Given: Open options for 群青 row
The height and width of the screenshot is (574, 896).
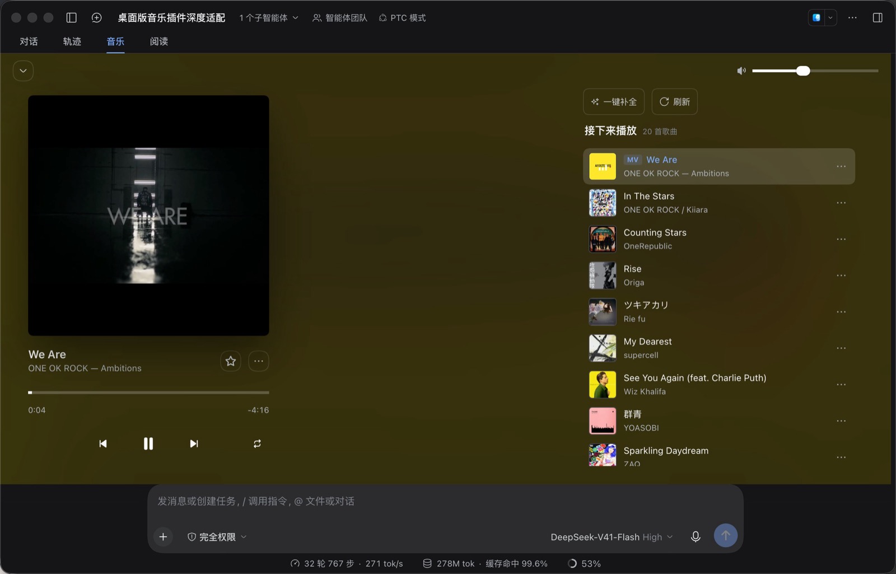Looking at the screenshot, I should [x=841, y=421].
